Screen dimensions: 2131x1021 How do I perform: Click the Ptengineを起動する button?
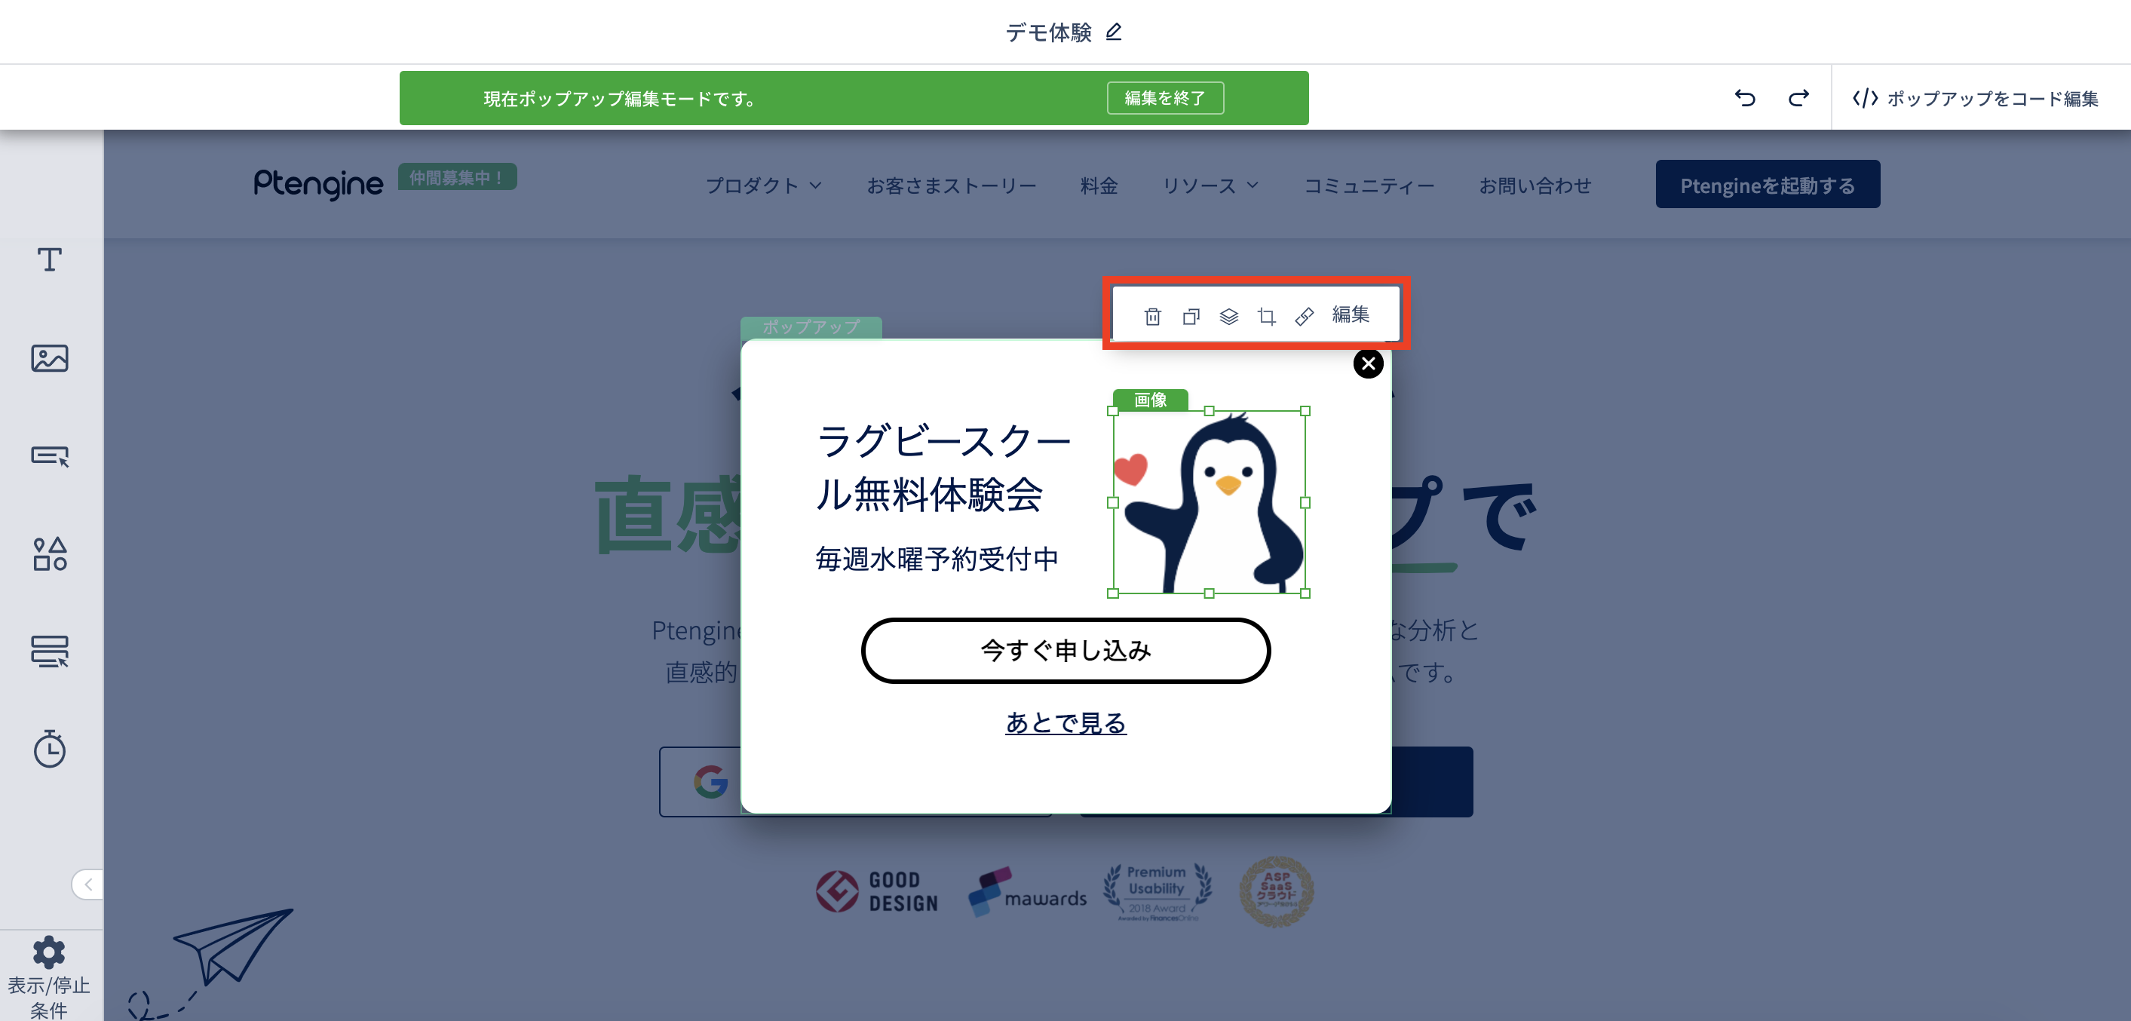tap(1767, 185)
